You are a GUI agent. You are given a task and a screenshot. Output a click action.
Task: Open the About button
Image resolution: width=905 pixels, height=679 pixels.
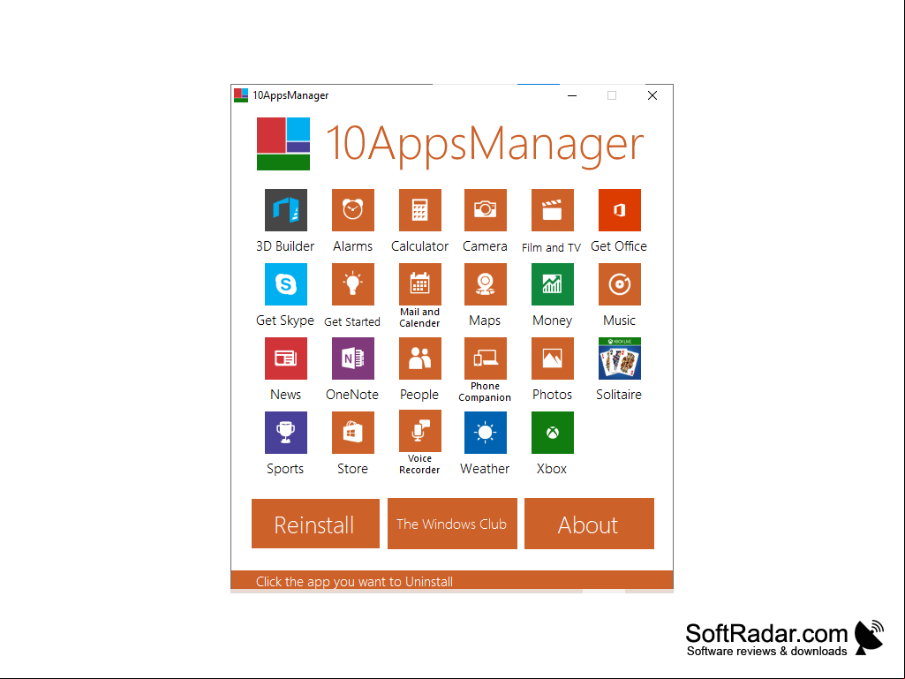[589, 524]
